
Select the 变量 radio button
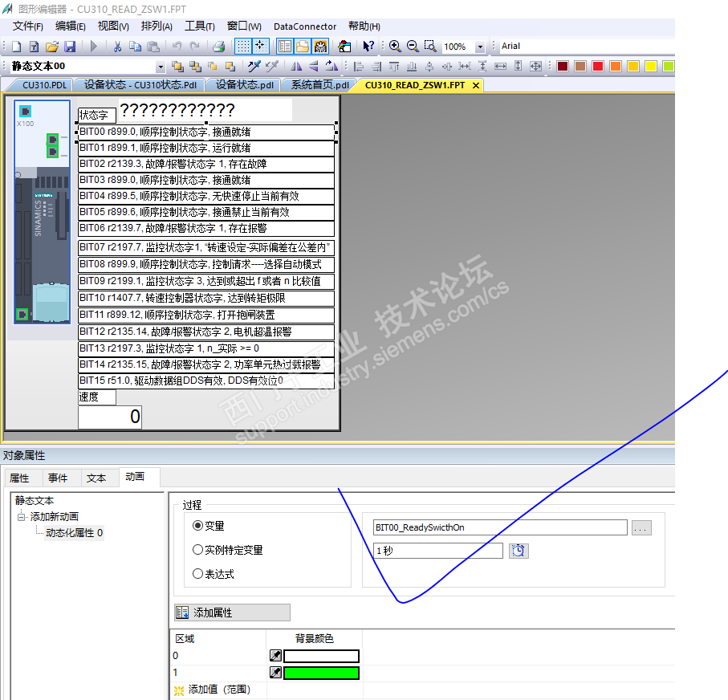coord(197,525)
